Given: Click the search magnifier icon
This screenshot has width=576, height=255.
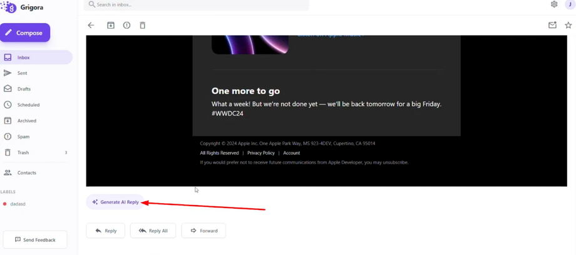Looking at the screenshot, I should pos(92,4).
